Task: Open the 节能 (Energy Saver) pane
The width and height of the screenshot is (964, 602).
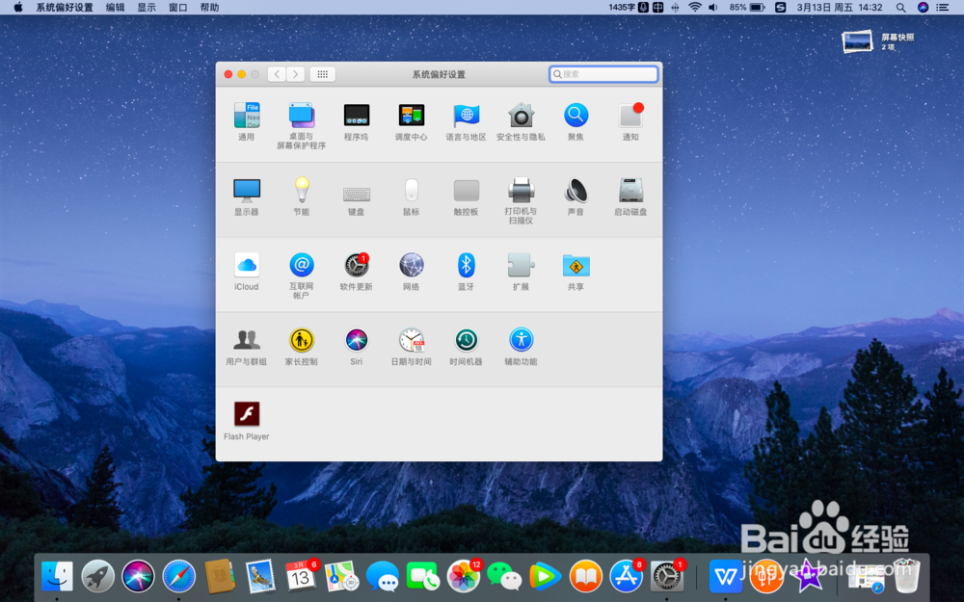Action: [301, 196]
